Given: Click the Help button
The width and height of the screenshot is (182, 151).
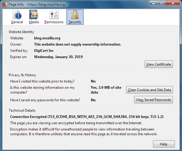Looking at the screenshot, I should point(164,144).
